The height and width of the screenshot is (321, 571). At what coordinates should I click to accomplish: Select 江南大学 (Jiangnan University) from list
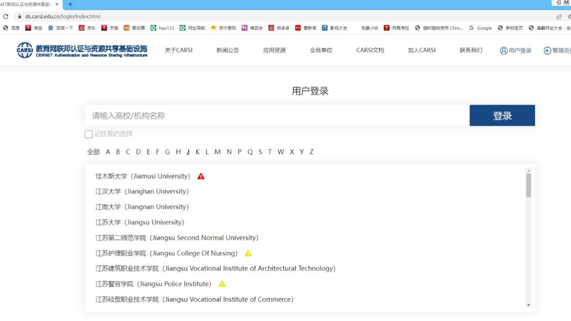tap(142, 207)
